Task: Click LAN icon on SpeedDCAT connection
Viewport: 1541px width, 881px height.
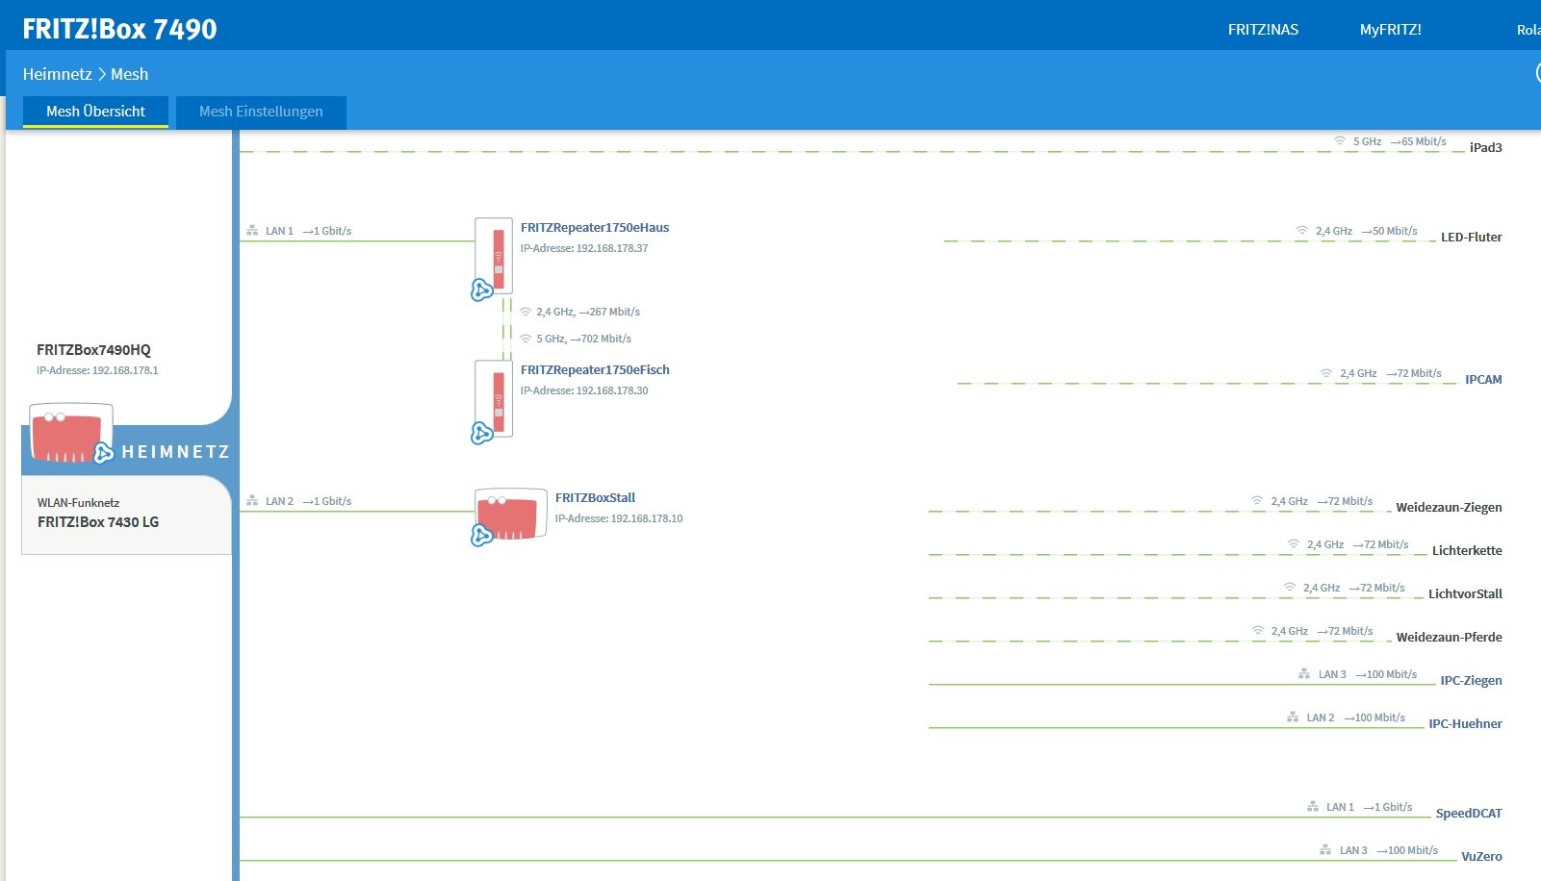Action: pyautogui.click(x=1313, y=807)
